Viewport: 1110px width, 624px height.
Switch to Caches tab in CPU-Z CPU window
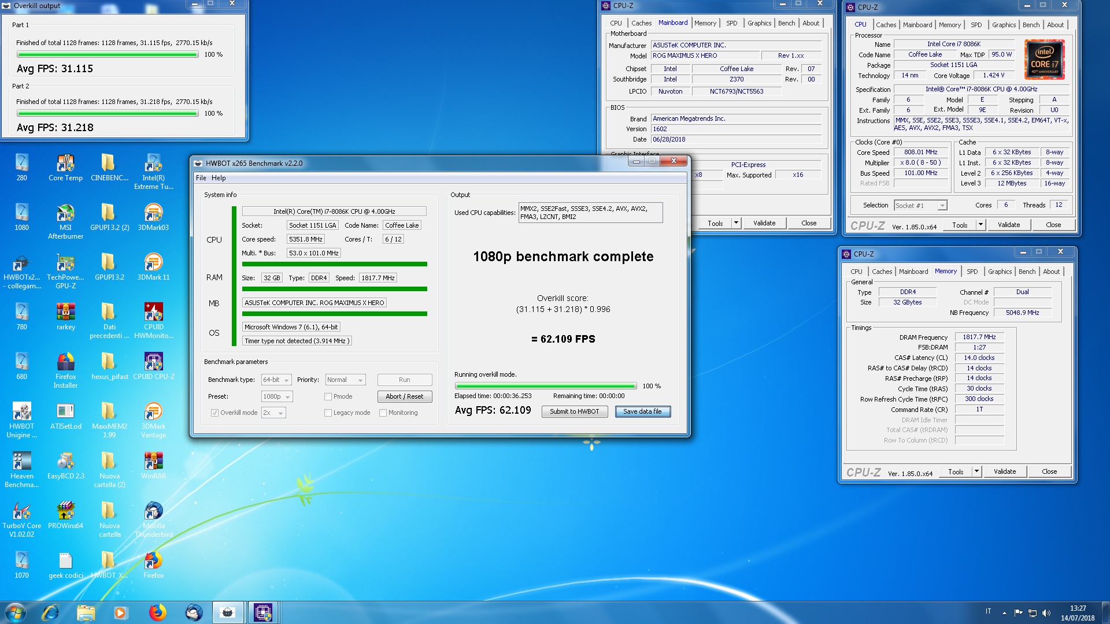click(x=886, y=25)
